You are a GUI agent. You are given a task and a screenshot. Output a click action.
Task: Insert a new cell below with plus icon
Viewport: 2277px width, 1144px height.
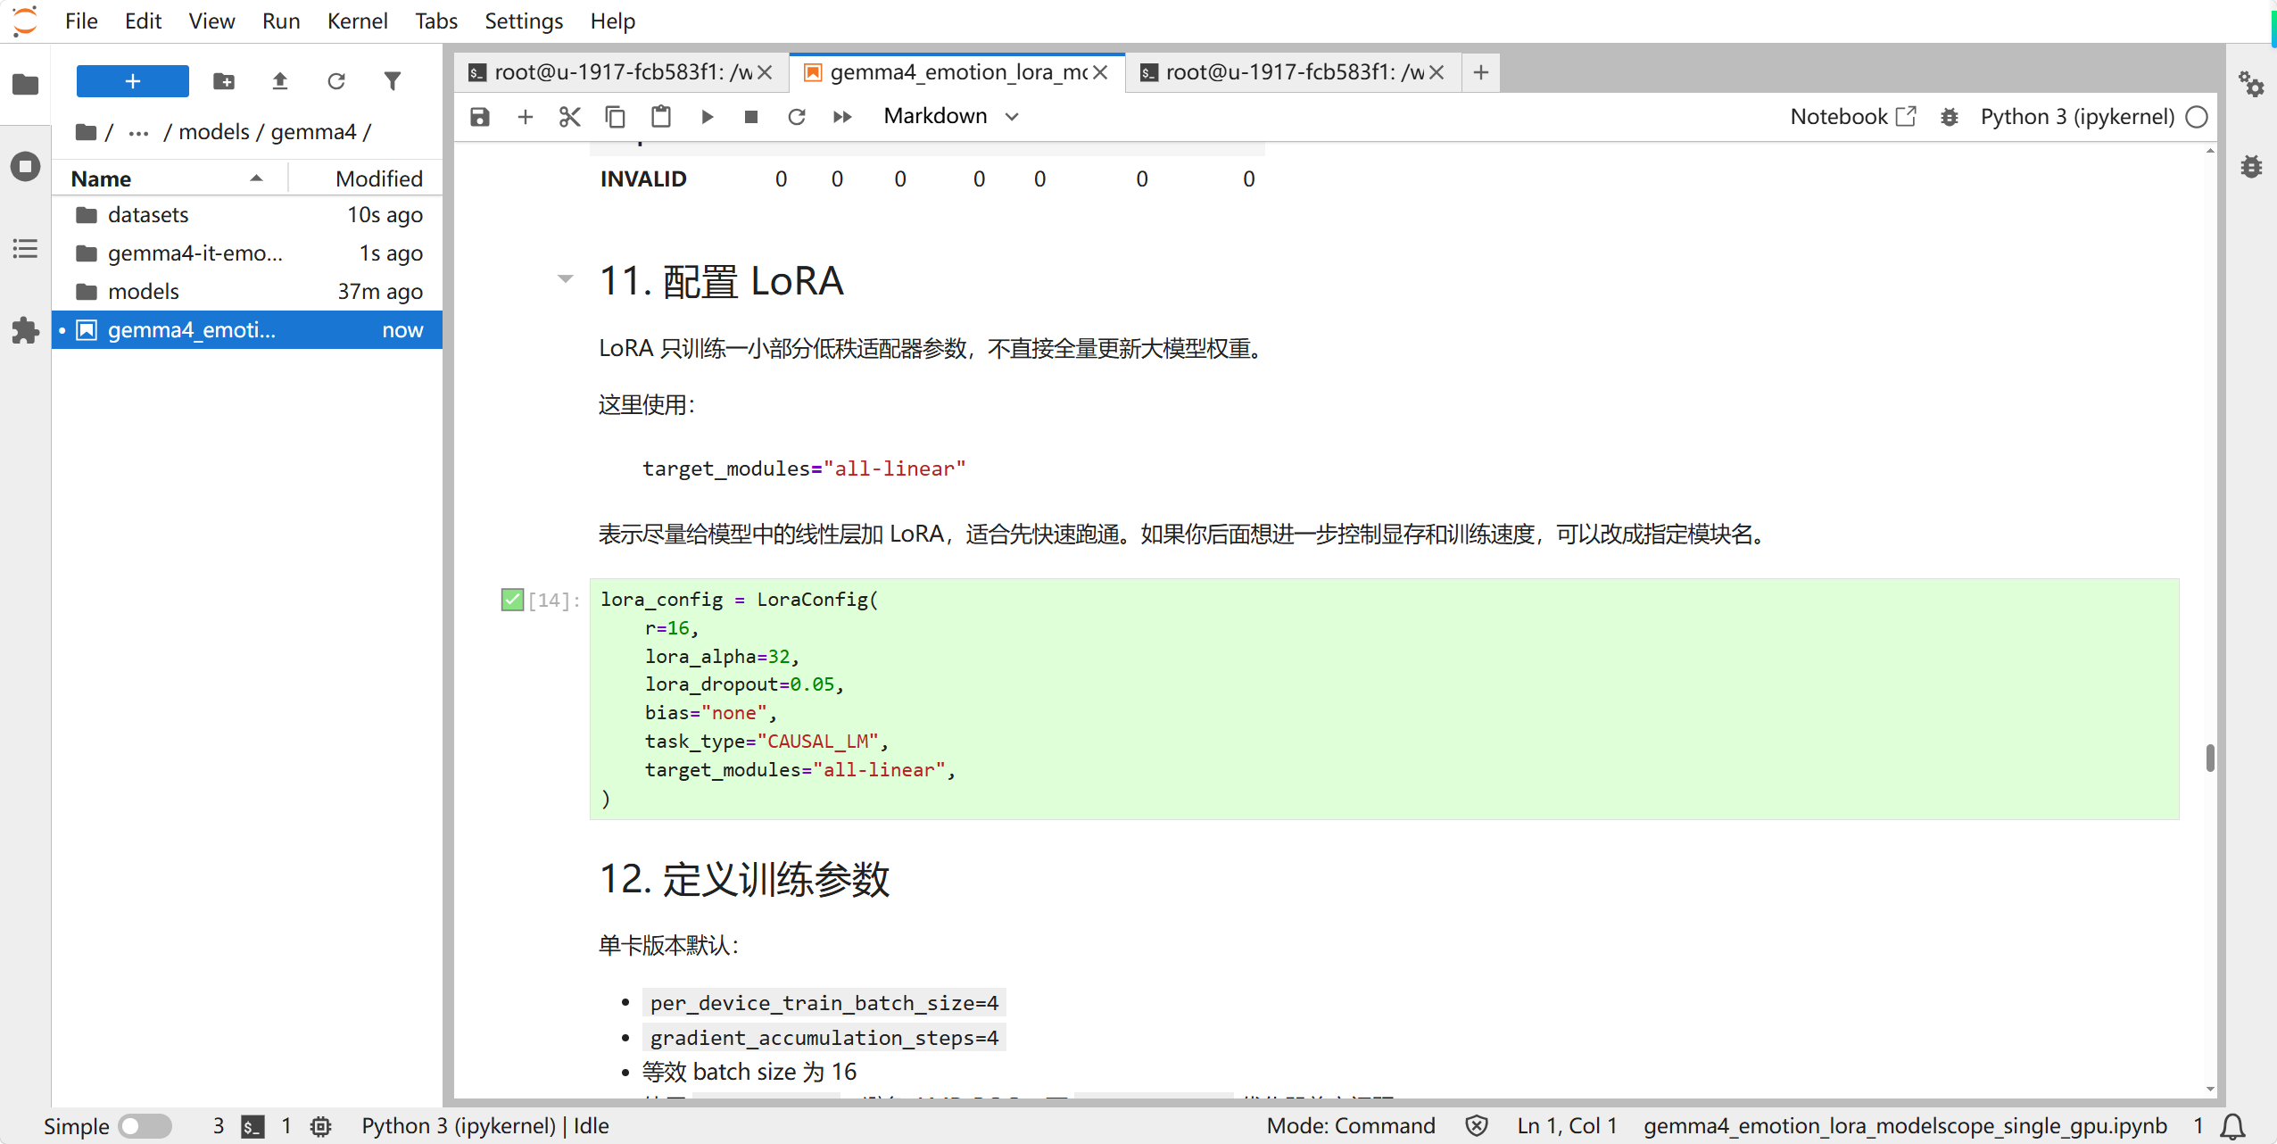526,117
